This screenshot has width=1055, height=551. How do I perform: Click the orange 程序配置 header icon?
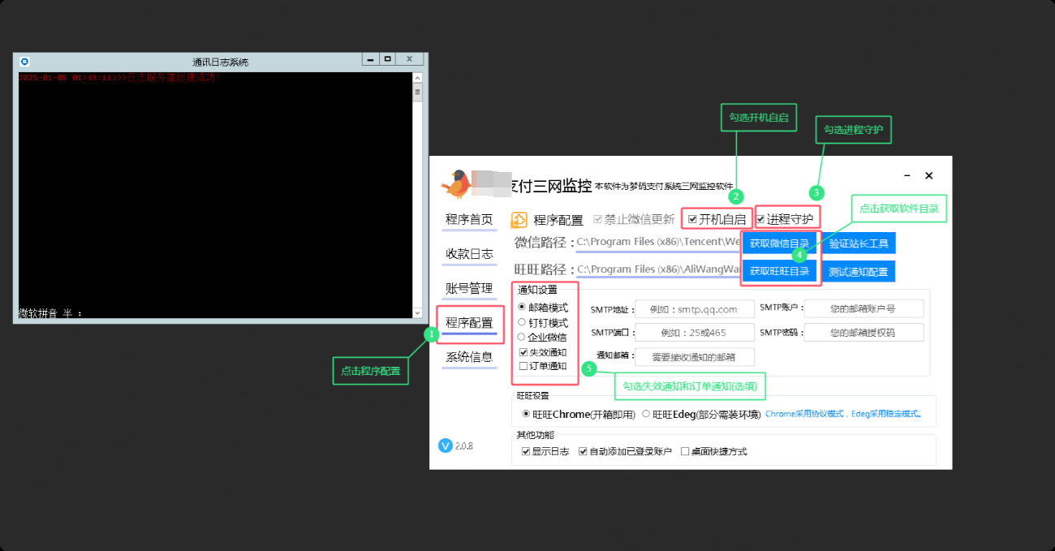coord(519,220)
